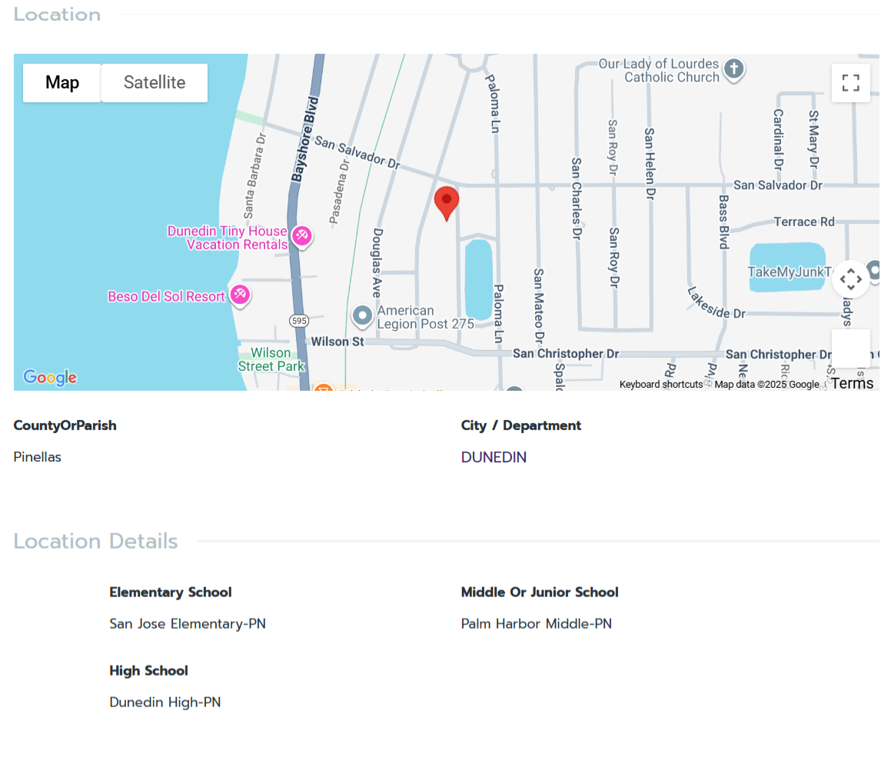Open the DUNEDIN city link
This screenshot has width=881, height=761.
[x=494, y=457]
